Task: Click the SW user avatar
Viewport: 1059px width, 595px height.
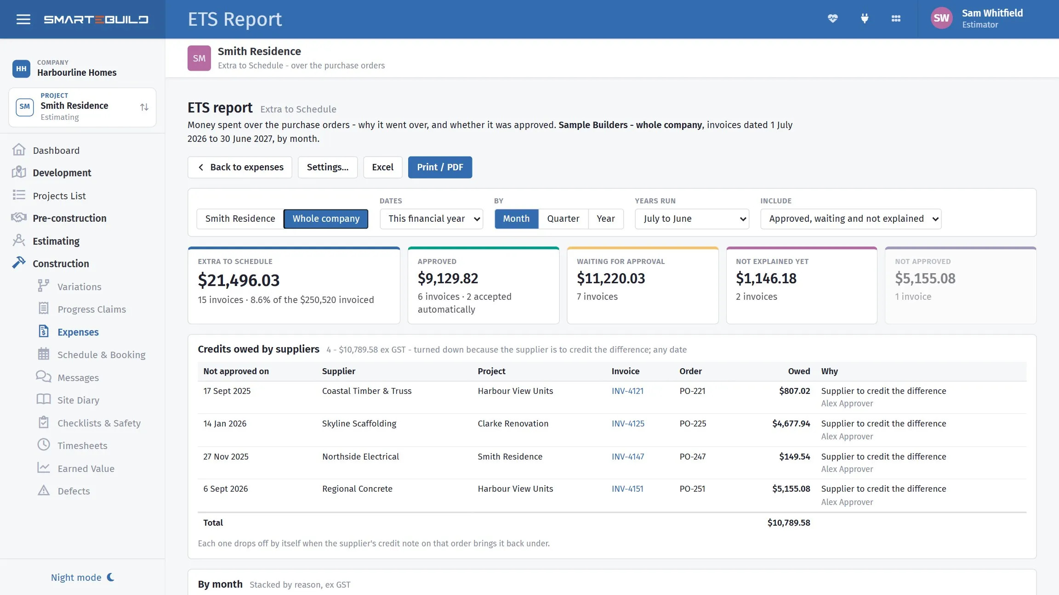Action: click(x=941, y=18)
